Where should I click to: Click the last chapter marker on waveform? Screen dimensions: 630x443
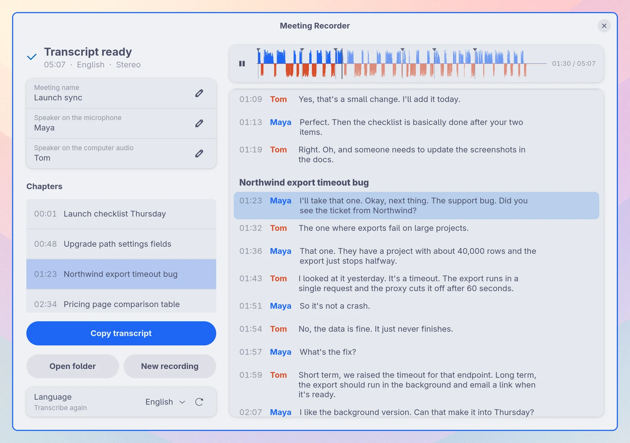(x=475, y=50)
